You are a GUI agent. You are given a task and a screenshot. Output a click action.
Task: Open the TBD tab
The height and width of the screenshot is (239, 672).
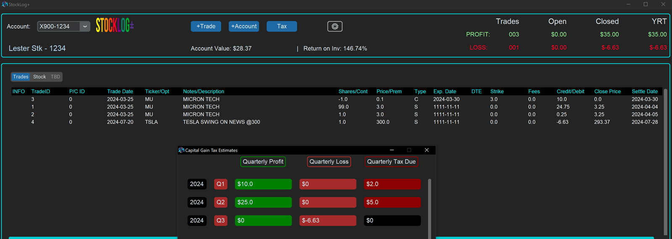coord(55,77)
